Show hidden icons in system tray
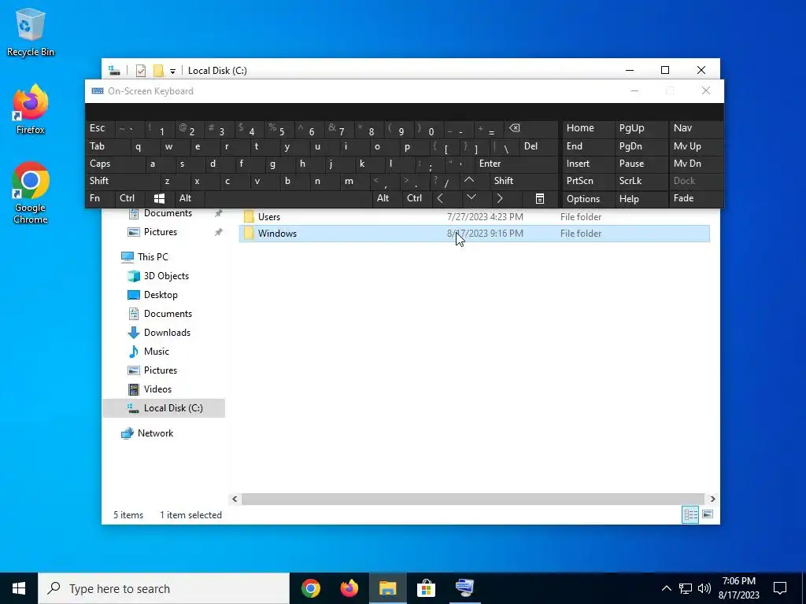This screenshot has width=806, height=604. (x=666, y=588)
